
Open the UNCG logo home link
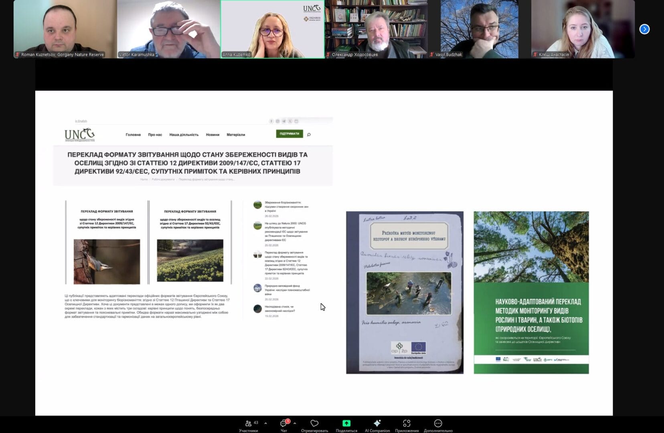pyautogui.click(x=80, y=135)
